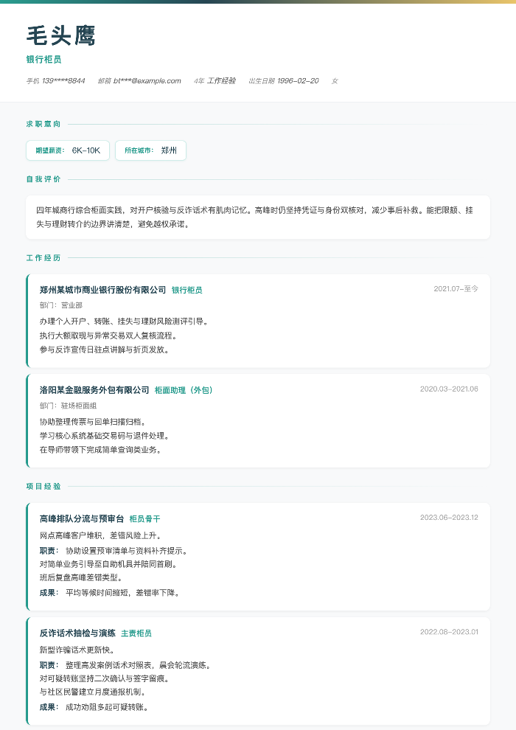
Task: Click the 4年 工作经验 text
Action: tap(215, 80)
